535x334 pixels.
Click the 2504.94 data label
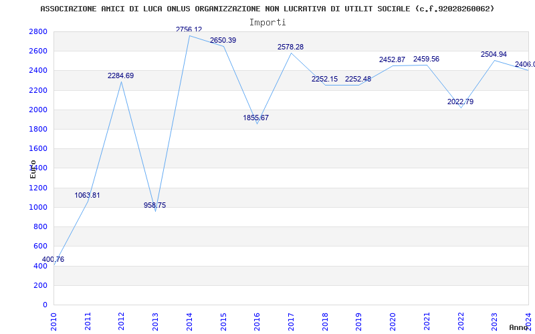[x=494, y=54]
